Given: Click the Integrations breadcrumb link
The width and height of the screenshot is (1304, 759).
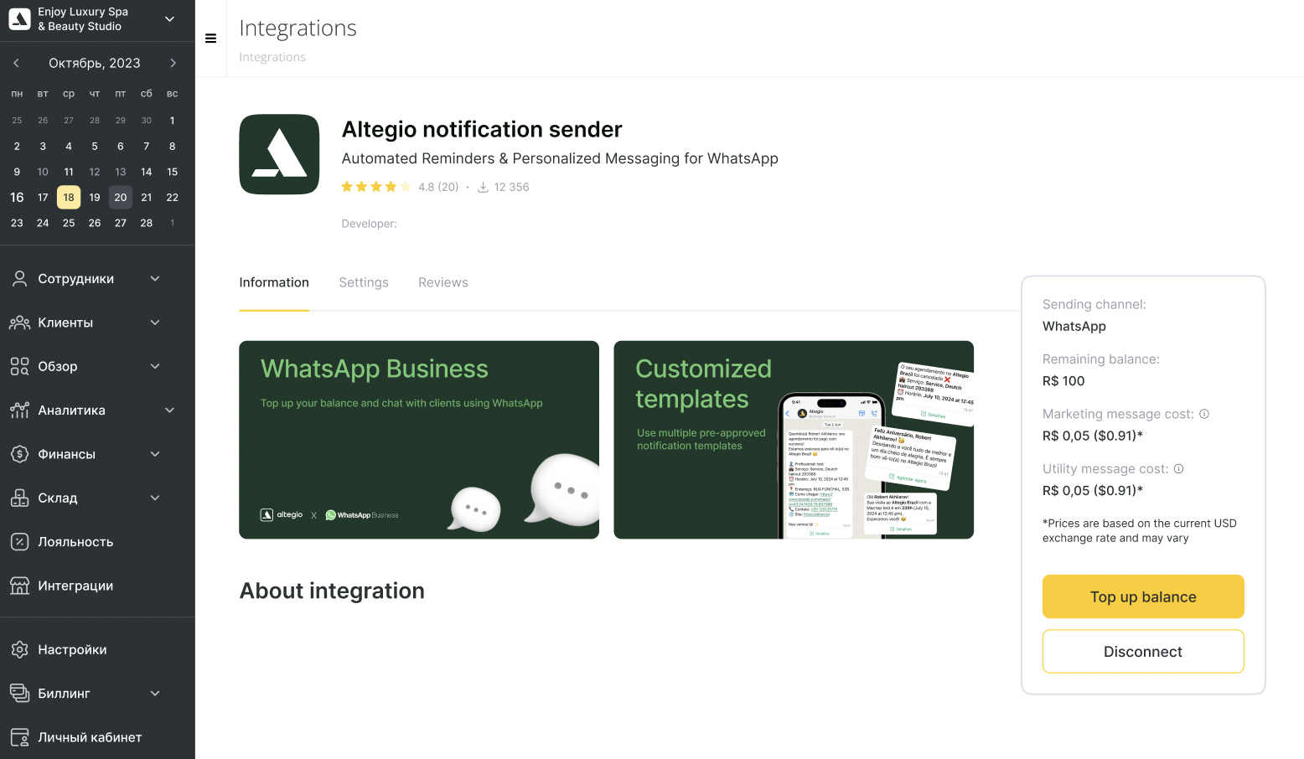Looking at the screenshot, I should [272, 57].
